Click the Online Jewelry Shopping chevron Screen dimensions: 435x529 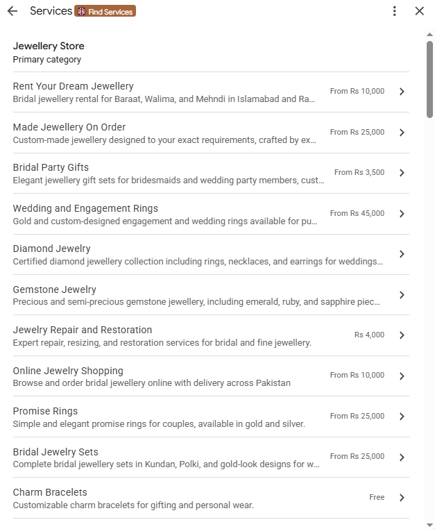point(402,376)
